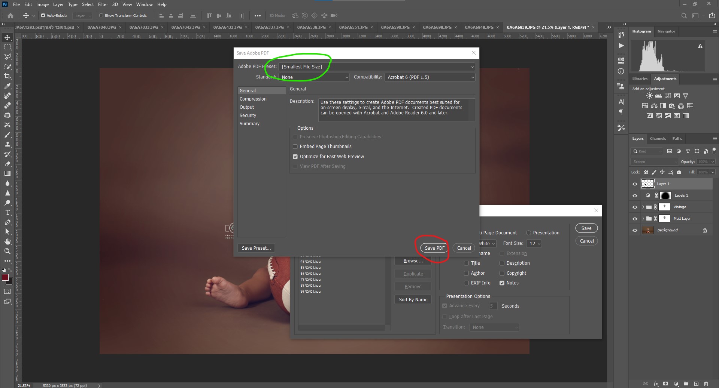Create a new group folder in Layers panel
719x388 pixels.
pyautogui.click(x=686, y=384)
